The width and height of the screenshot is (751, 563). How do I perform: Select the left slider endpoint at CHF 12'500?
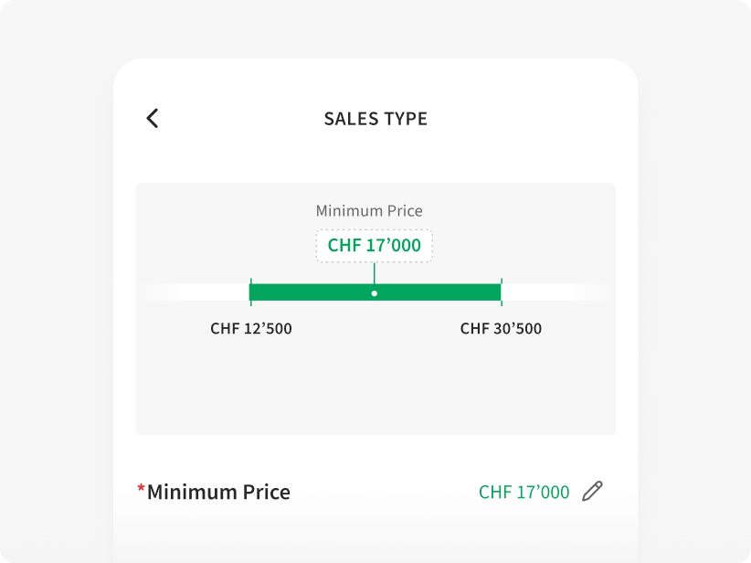(250, 291)
